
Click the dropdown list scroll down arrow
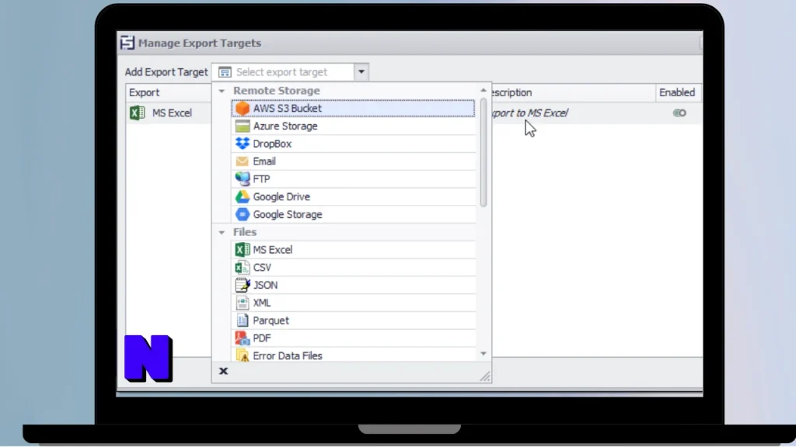[484, 353]
